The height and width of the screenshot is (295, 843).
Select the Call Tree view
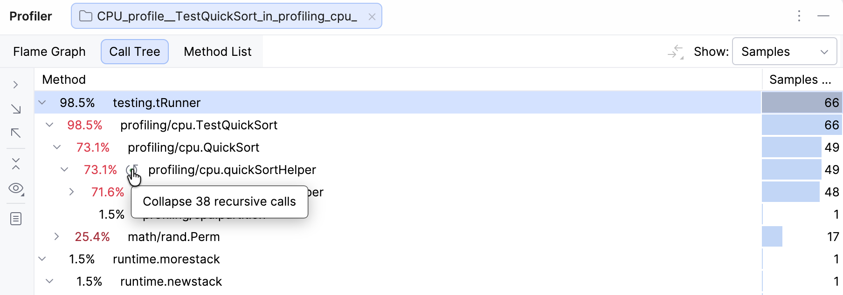click(134, 51)
